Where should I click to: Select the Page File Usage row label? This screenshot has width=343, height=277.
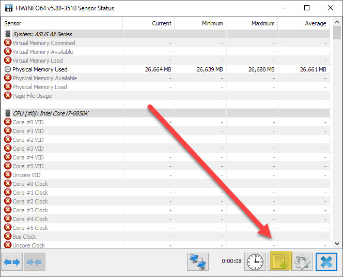[32, 96]
